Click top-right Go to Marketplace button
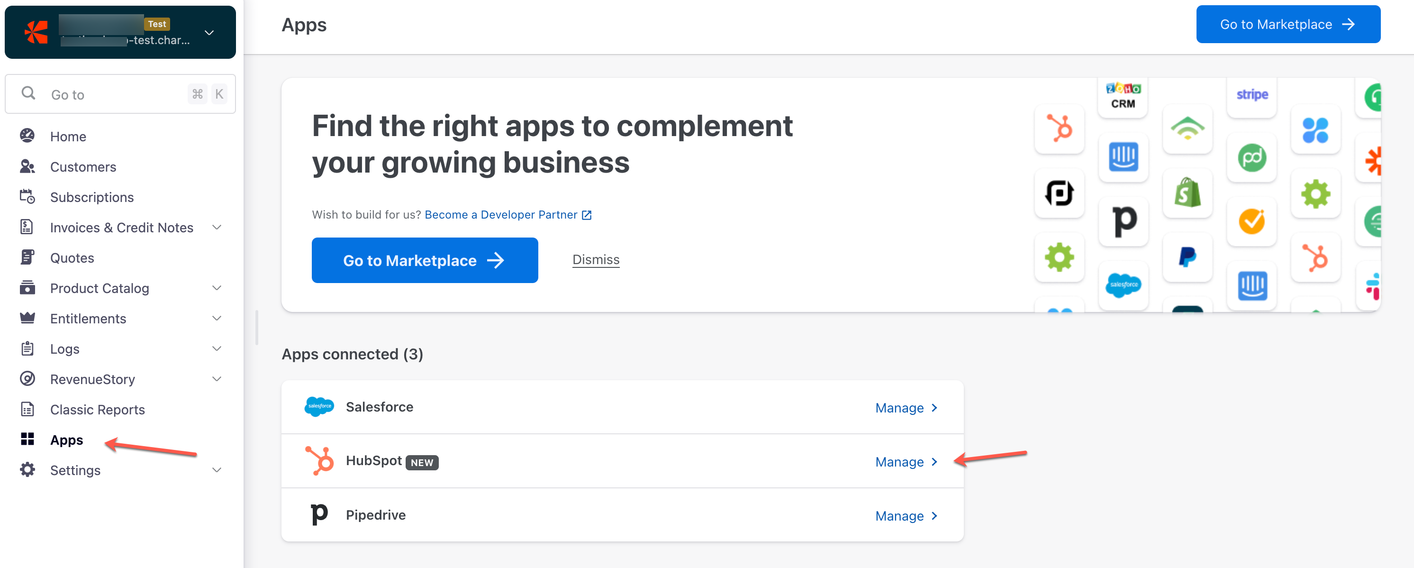The image size is (1414, 568). click(1287, 24)
